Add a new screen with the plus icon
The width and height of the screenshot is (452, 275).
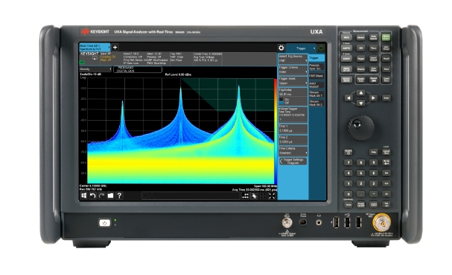pyautogui.click(x=115, y=48)
